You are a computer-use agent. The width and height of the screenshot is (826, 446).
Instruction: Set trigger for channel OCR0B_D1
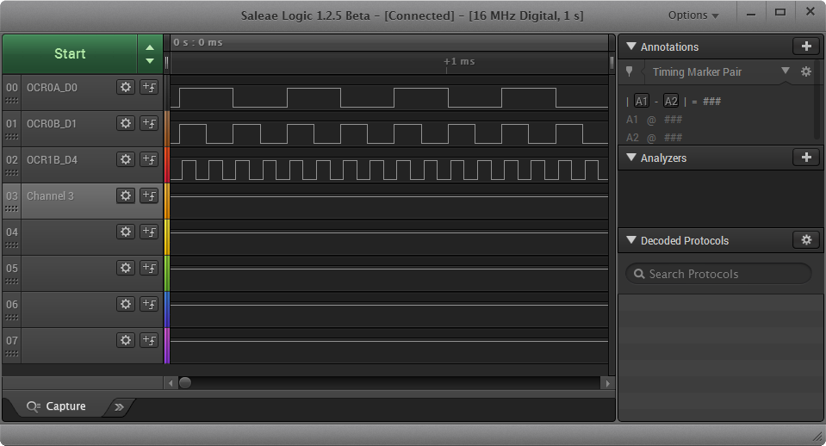[149, 123]
